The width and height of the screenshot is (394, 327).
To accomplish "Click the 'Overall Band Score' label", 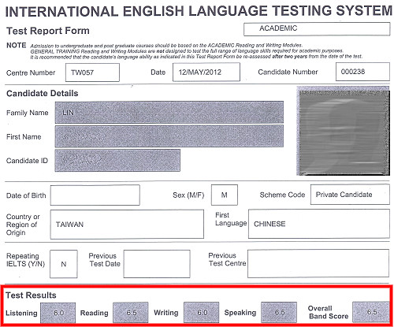I will (329, 312).
